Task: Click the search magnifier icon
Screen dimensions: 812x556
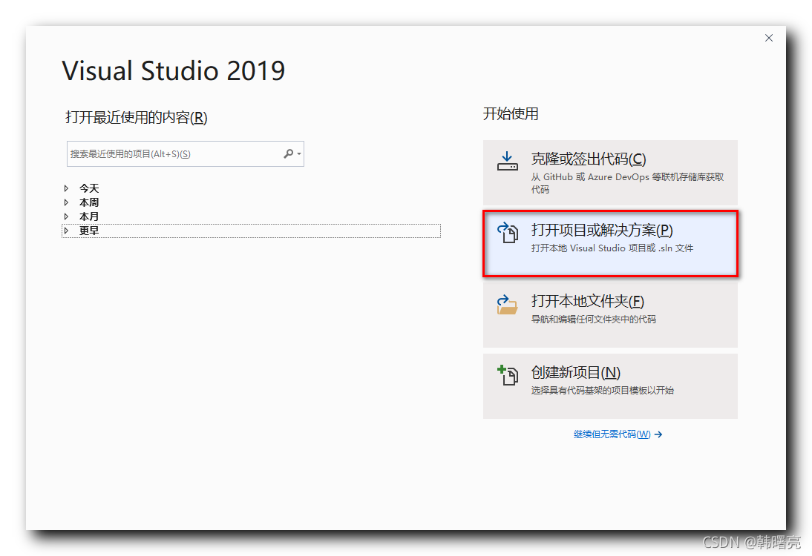Action: coord(289,153)
